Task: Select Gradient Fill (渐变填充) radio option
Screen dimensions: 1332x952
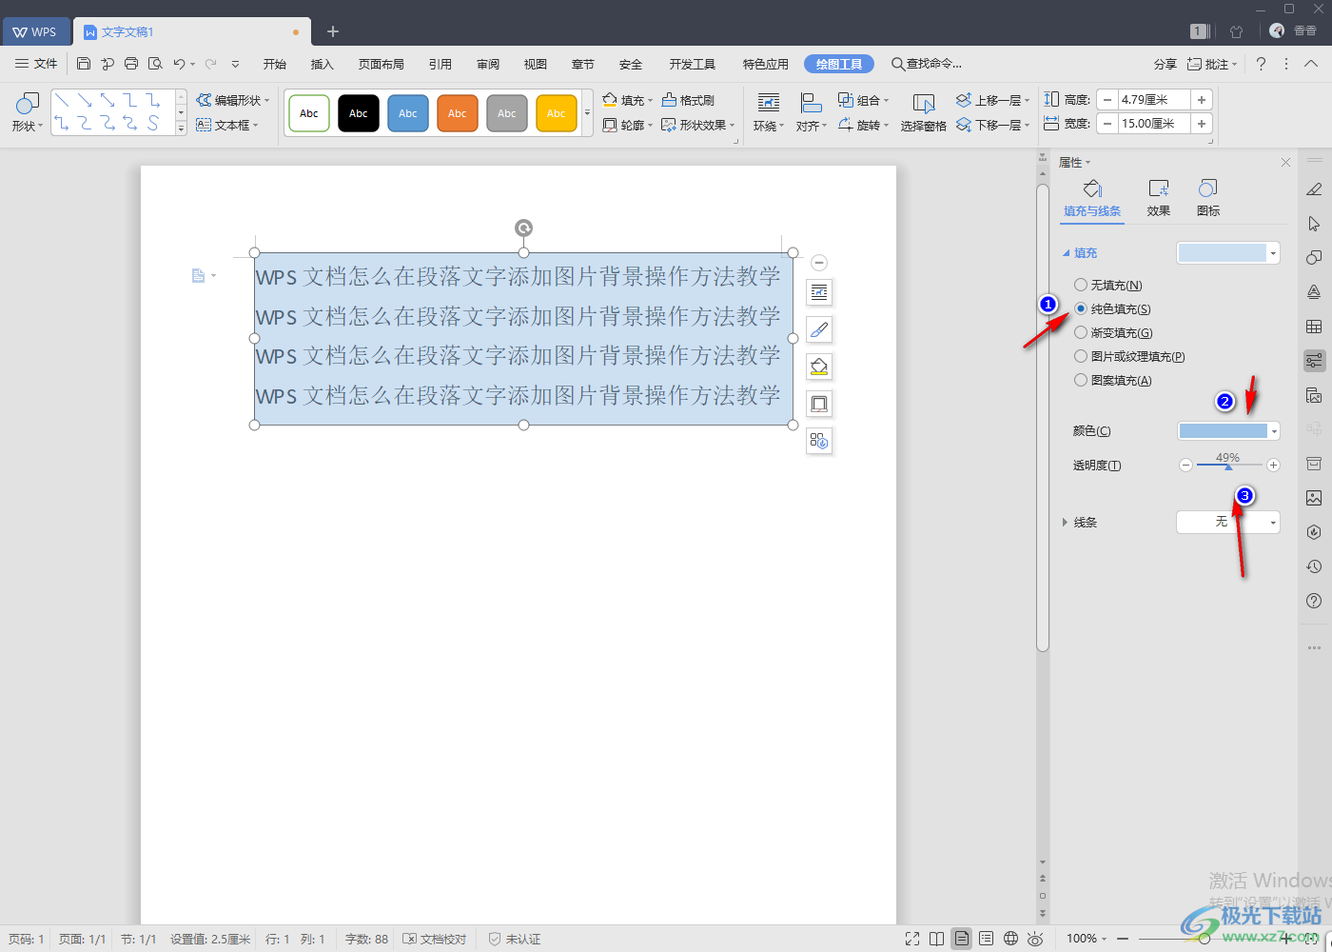Action: click(1081, 332)
